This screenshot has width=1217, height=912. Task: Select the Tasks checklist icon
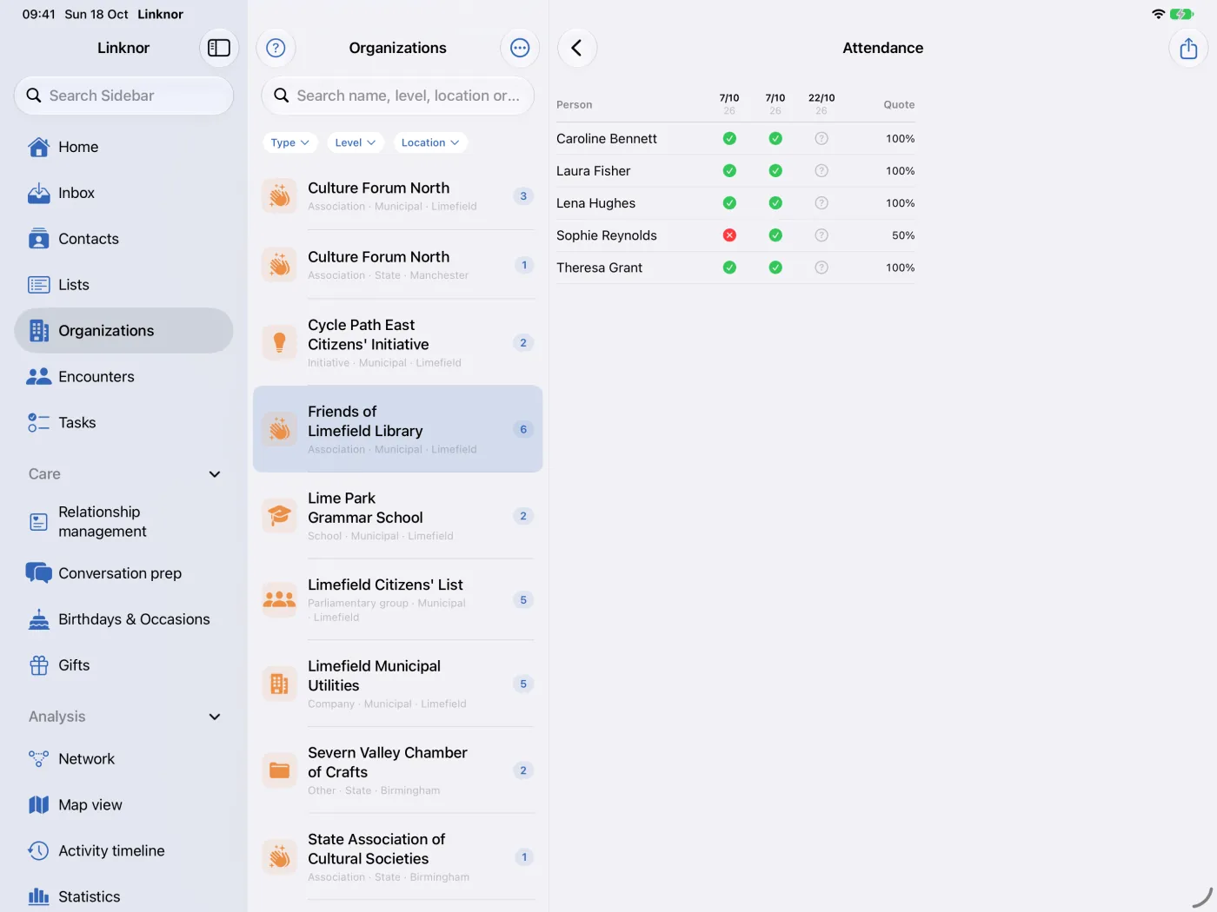(39, 423)
